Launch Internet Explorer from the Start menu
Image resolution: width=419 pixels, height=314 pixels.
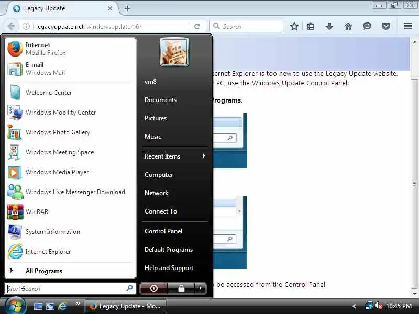(70, 252)
